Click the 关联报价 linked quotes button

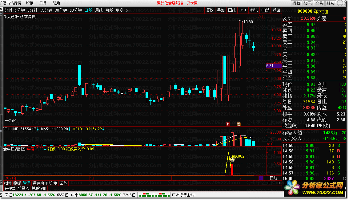[x=39, y=188]
